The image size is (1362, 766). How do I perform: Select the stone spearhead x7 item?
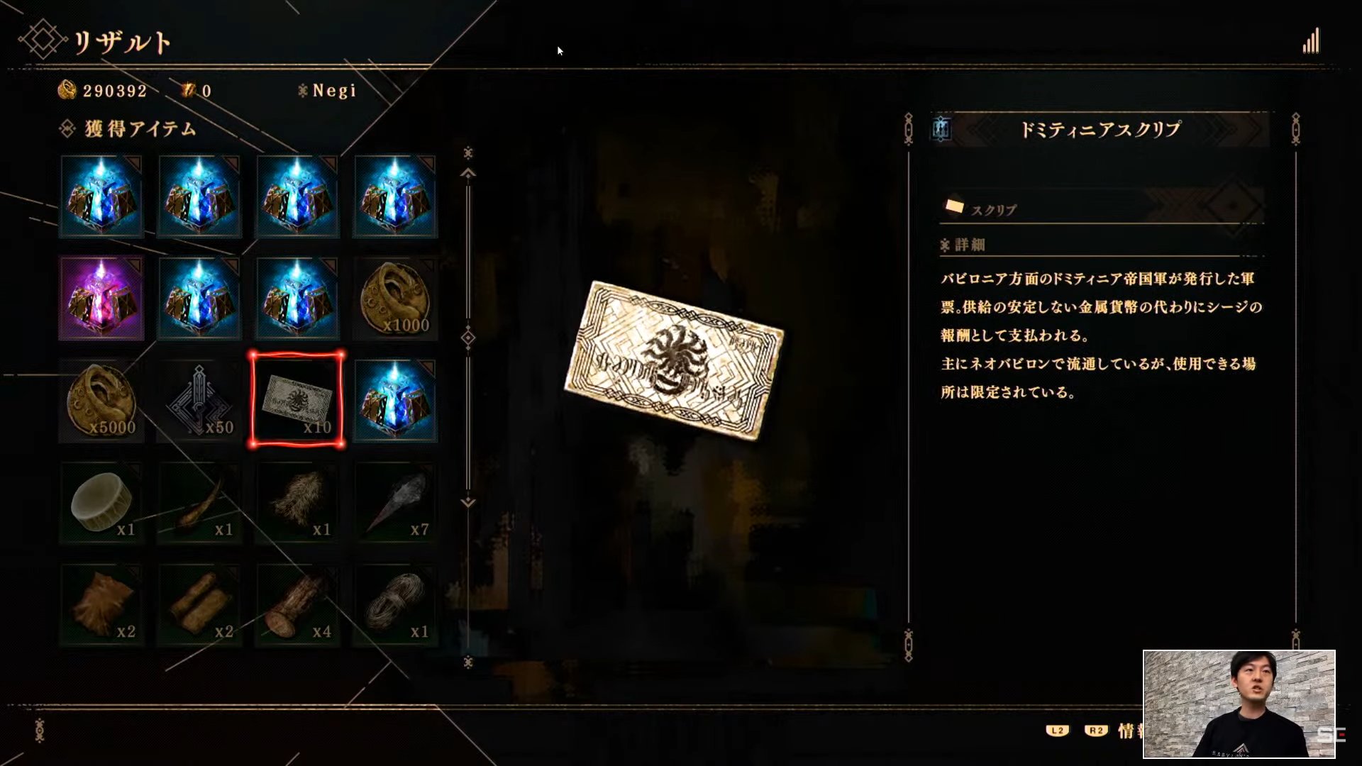coord(395,503)
